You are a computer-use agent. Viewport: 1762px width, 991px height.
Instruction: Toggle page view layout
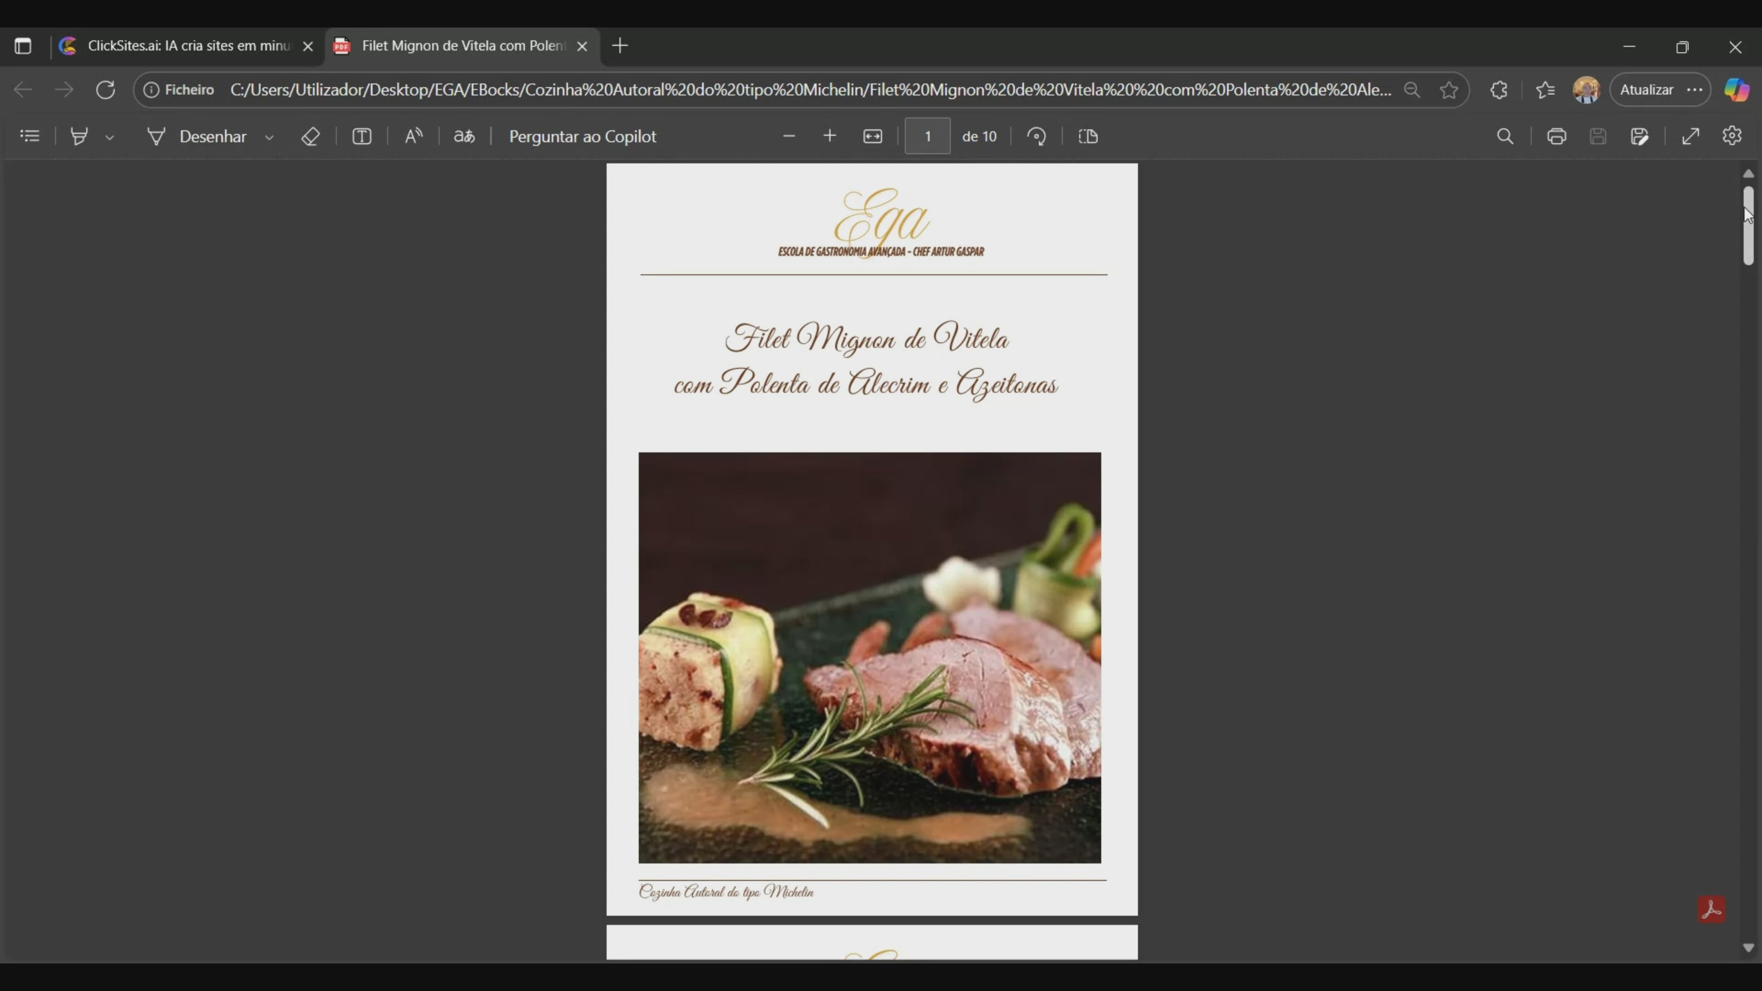[1088, 136]
